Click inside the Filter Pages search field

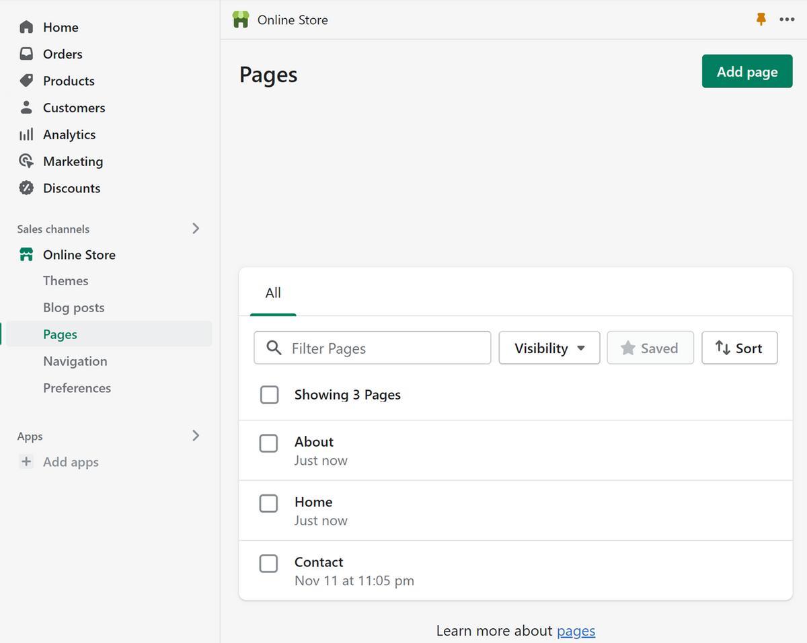tap(372, 348)
